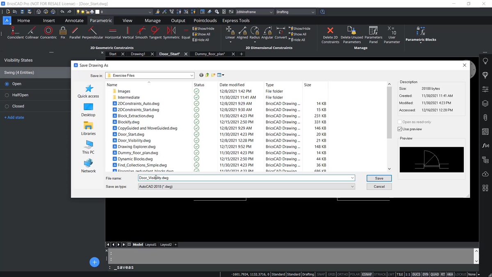492x277 pixels.
Task: Open the f(x) panel in right sidebar
Action: pos(485,145)
